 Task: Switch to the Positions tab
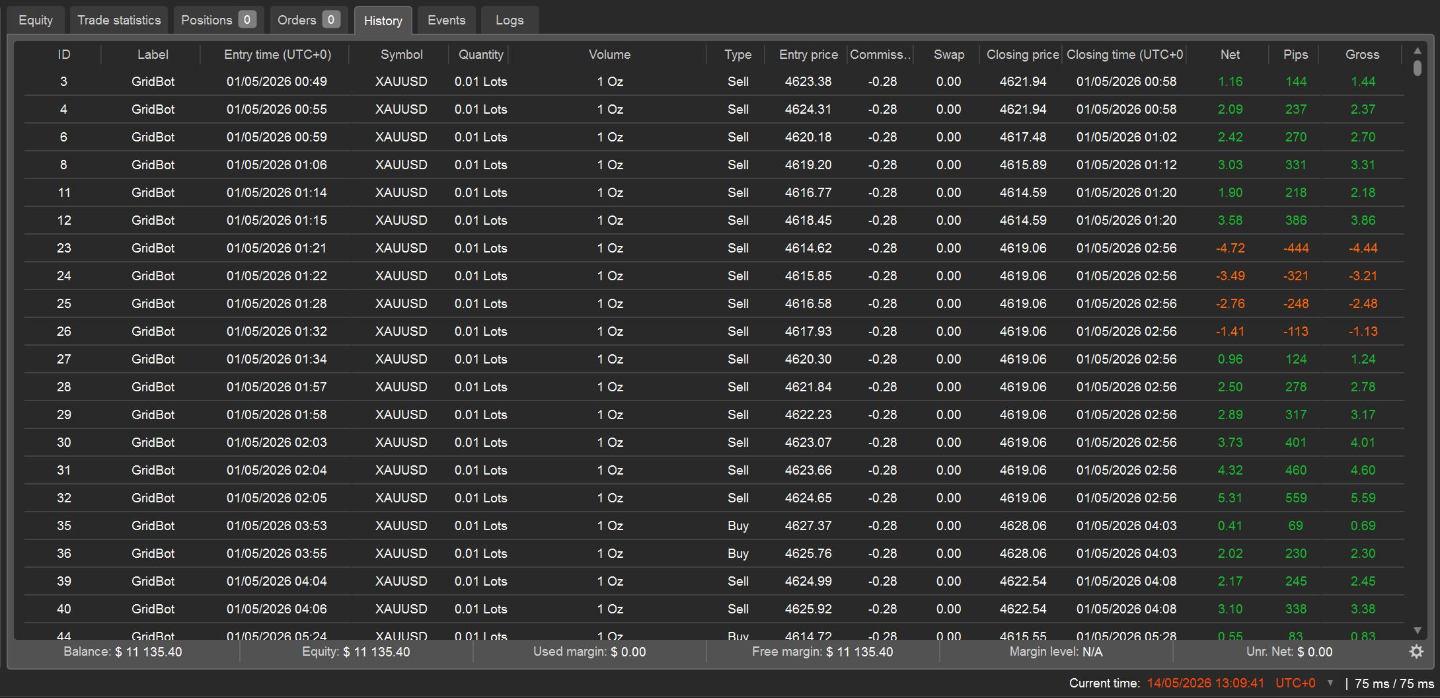point(219,20)
